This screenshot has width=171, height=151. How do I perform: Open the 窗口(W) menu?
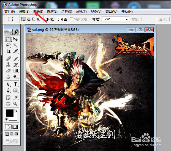coord(111,12)
